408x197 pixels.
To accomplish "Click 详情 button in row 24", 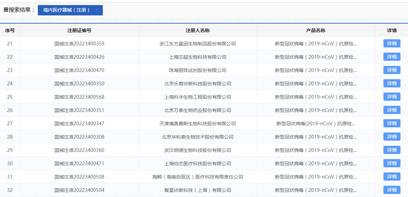I will pos(392,83).
